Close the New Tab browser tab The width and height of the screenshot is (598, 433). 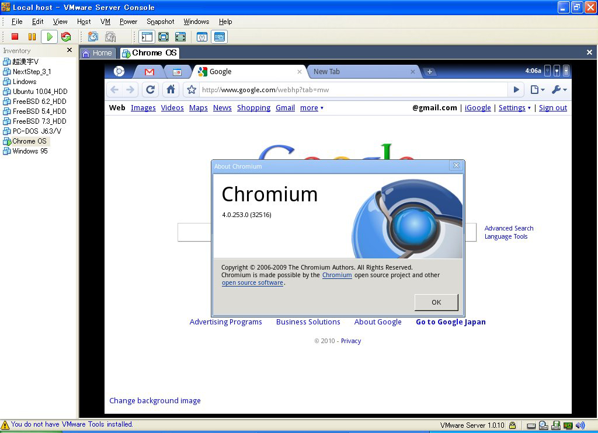tap(413, 72)
